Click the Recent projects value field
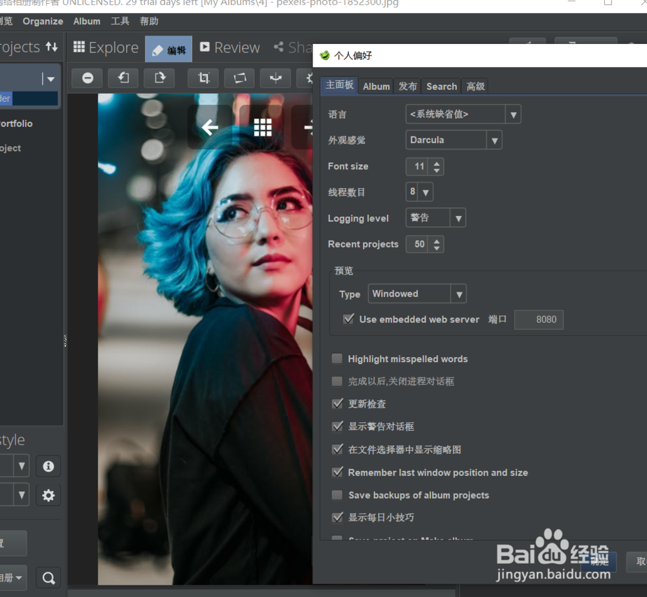The height and width of the screenshot is (597, 647). point(419,244)
